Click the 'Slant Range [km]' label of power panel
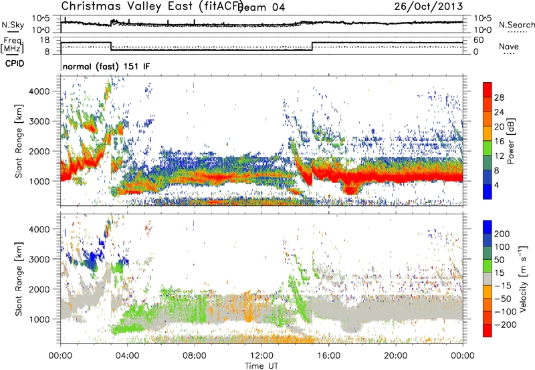 [x=19, y=141]
